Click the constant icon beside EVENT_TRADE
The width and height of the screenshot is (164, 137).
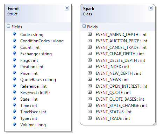[90, 118]
